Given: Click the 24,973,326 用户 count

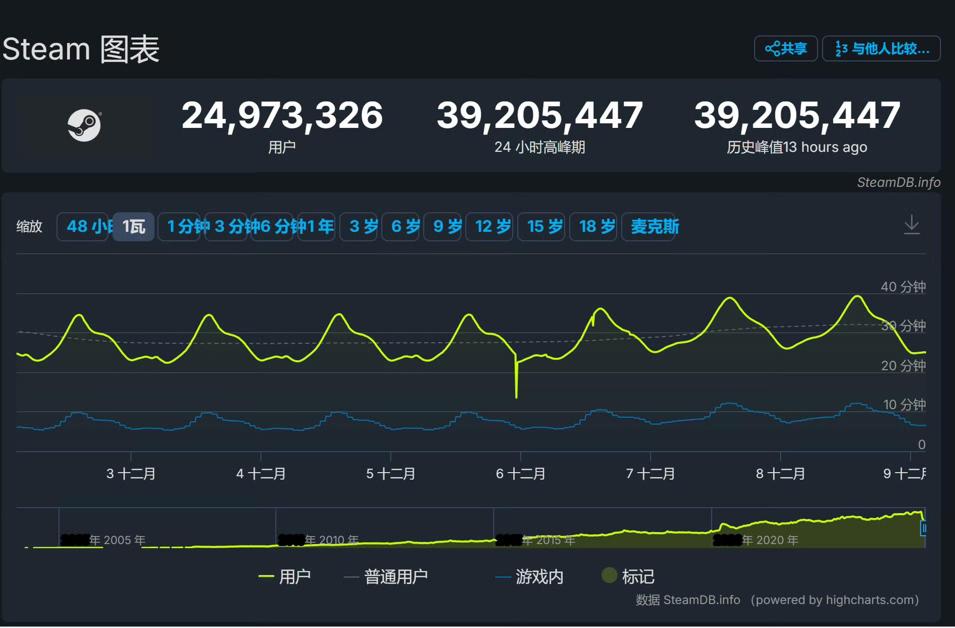Looking at the screenshot, I should 282,115.
